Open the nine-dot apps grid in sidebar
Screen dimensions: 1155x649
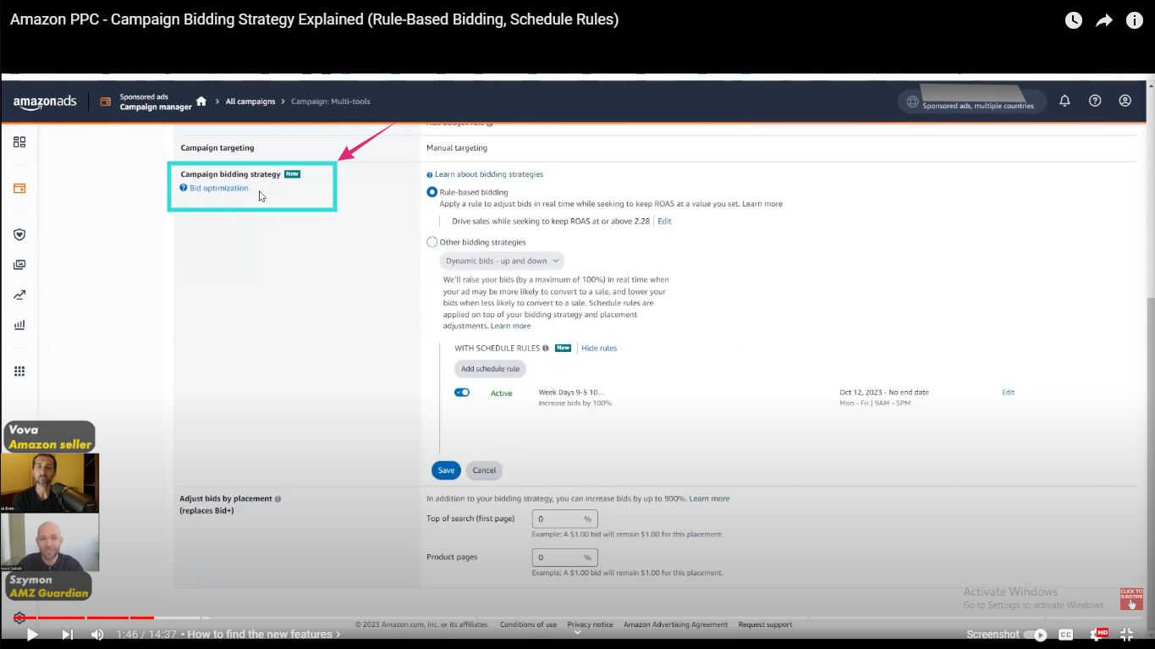pyautogui.click(x=19, y=371)
